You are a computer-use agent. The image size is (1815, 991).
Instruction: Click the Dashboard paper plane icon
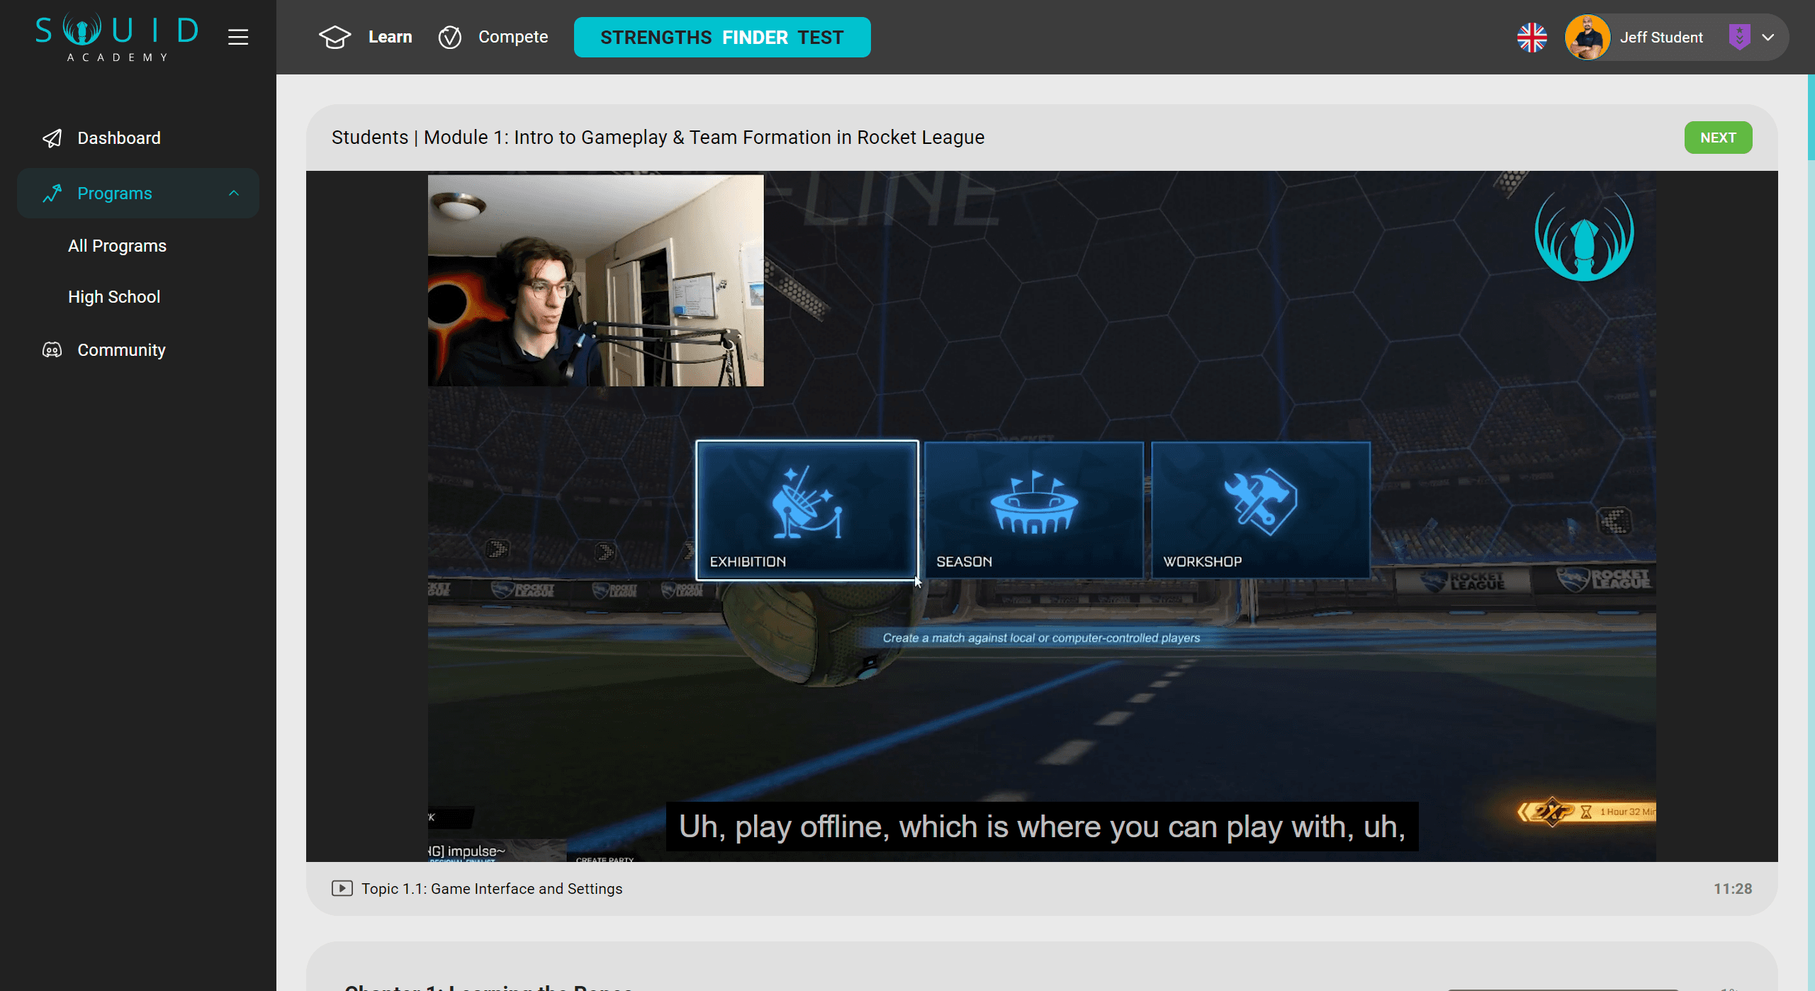click(x=52, y=138)
